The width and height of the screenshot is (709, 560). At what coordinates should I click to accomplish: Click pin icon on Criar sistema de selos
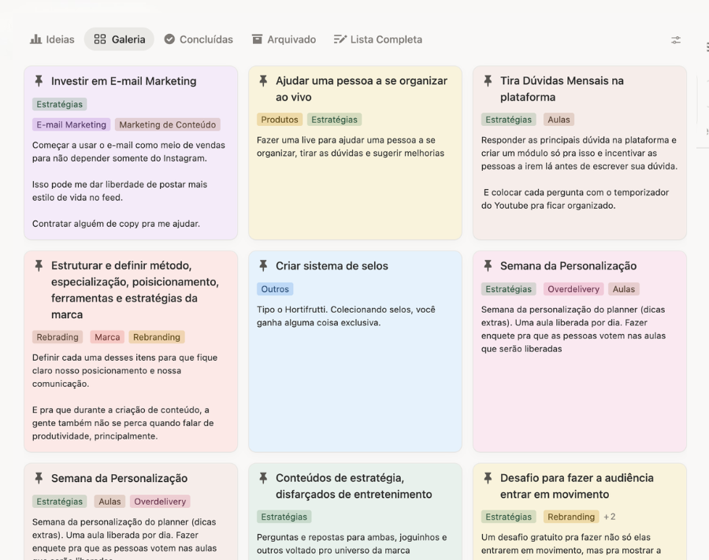263,266
